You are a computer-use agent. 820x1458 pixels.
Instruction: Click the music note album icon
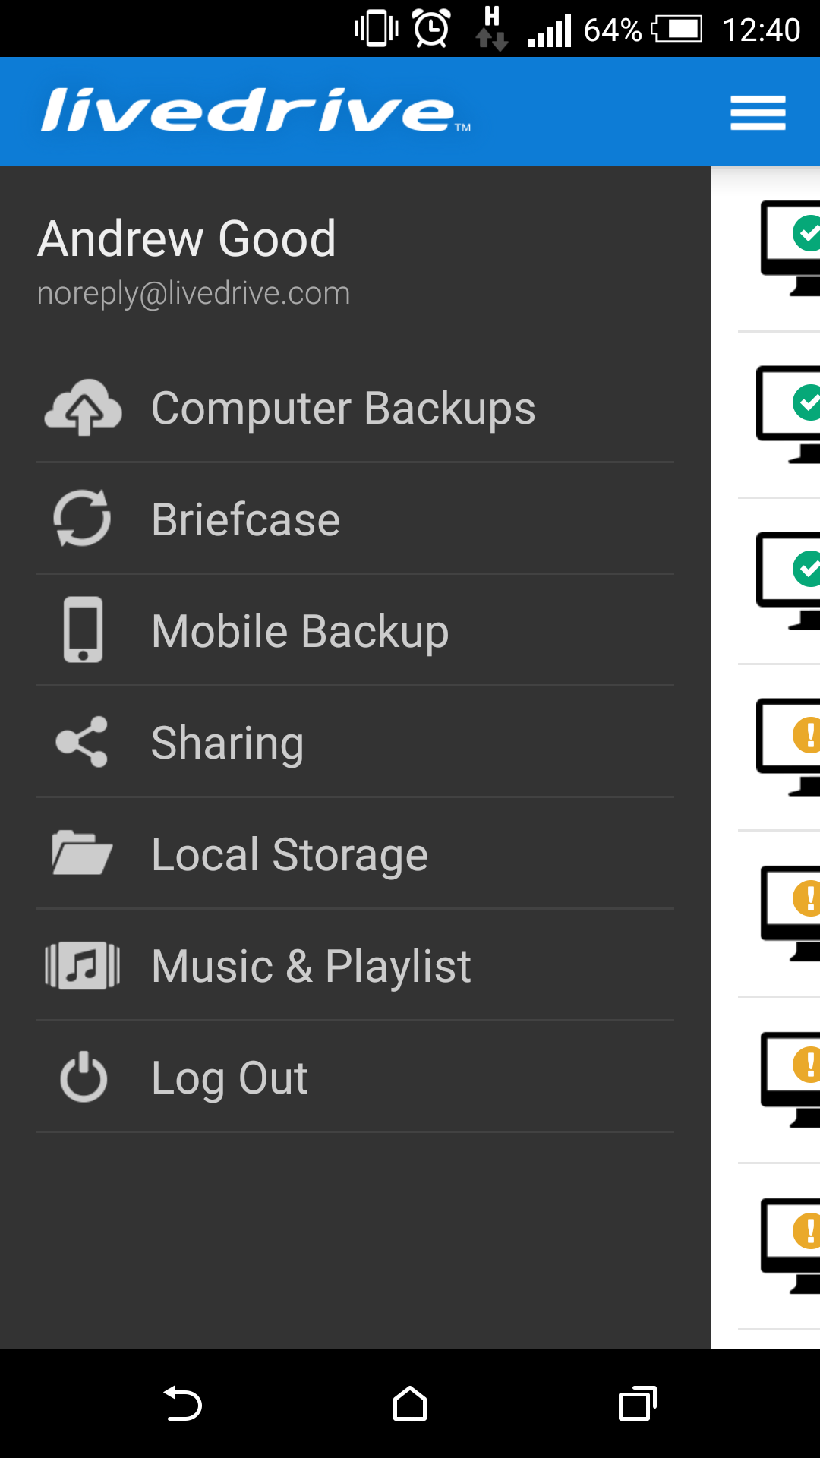[x=83, y=965]
